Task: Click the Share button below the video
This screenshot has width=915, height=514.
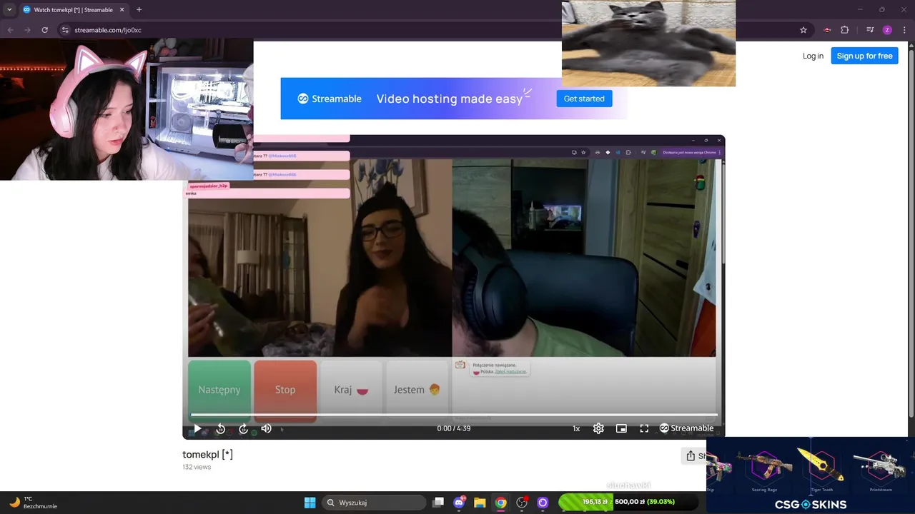Action: coord(695,455)
